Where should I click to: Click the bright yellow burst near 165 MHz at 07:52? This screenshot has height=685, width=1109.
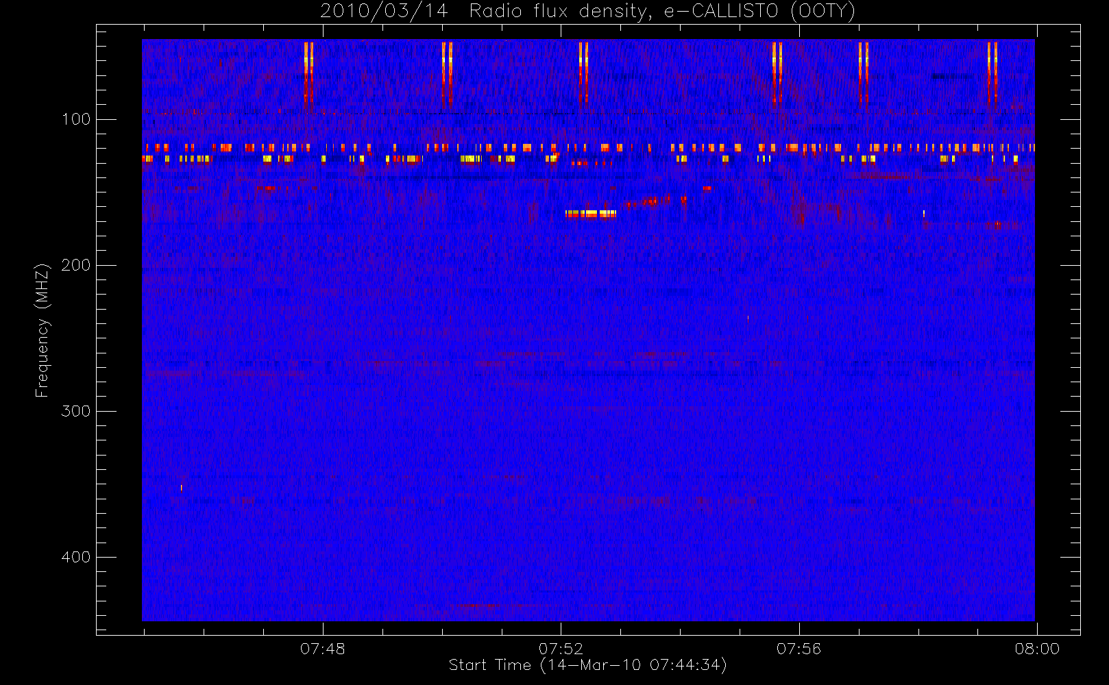point(591,214)
